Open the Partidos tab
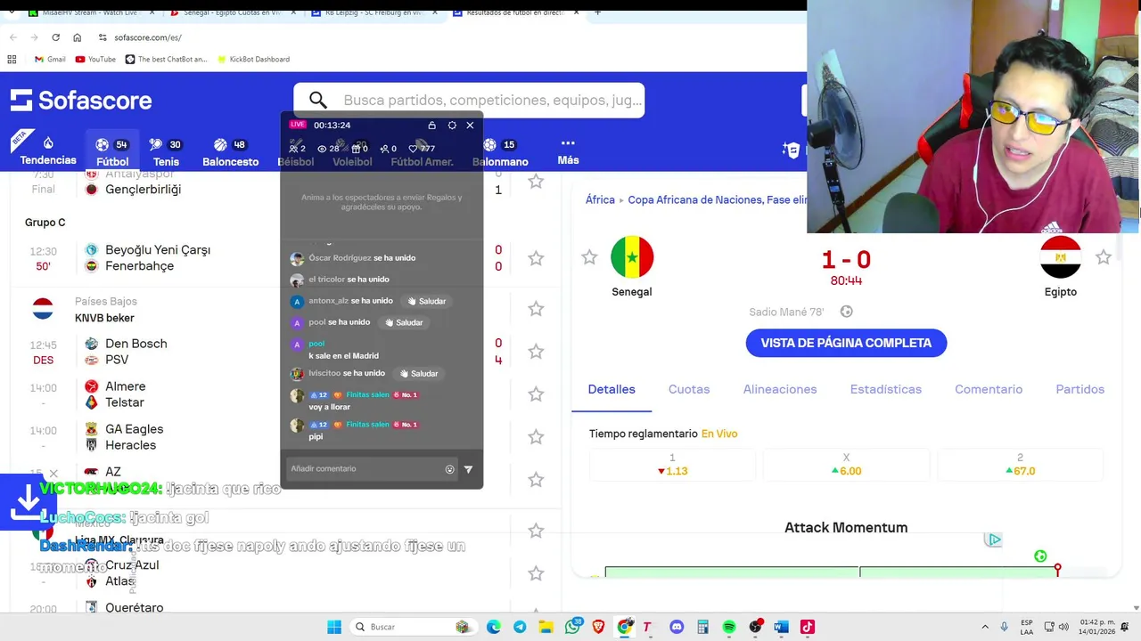 (1079, 389)
